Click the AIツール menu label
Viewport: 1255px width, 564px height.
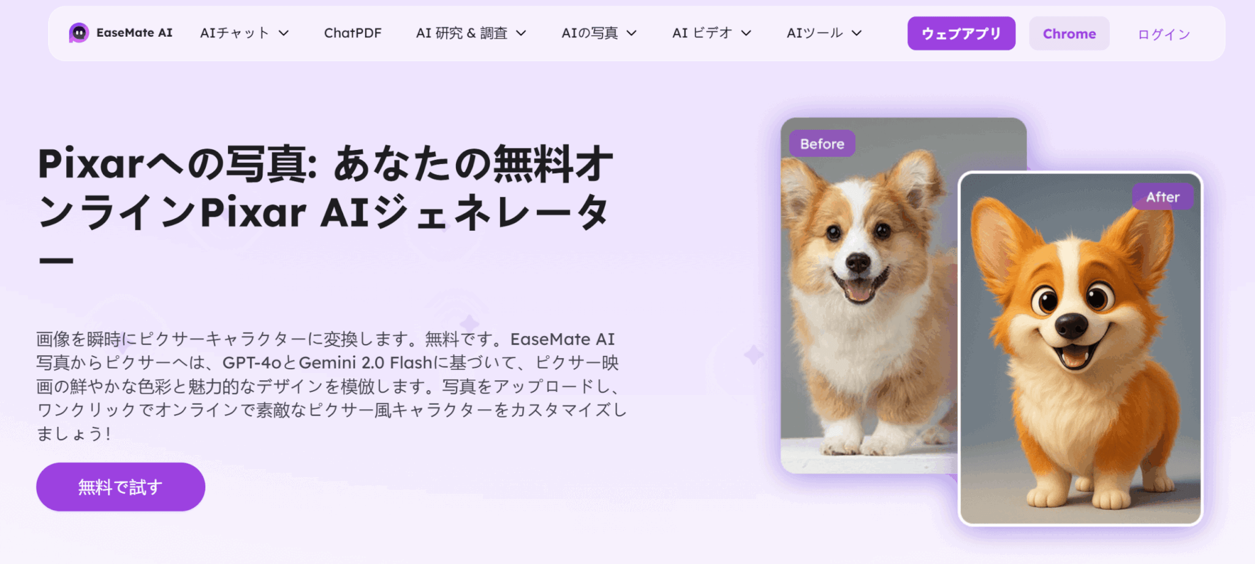click(x=815, y=33)
